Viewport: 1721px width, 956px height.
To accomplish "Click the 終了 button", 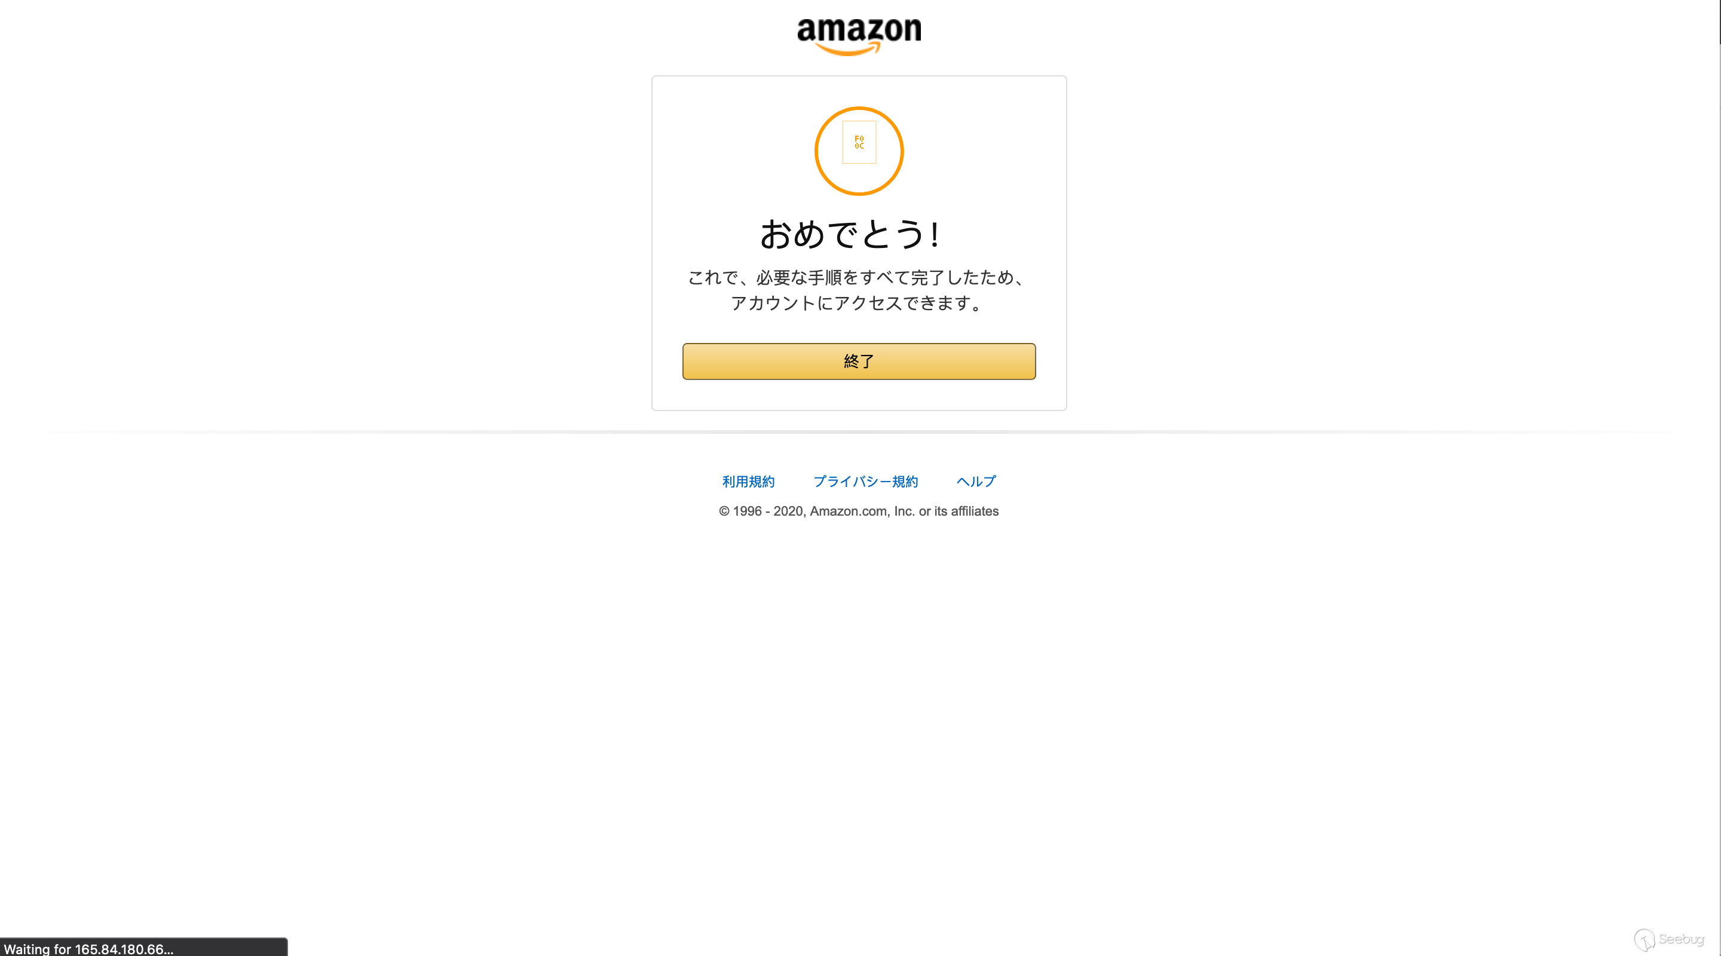I will [859, 361].
